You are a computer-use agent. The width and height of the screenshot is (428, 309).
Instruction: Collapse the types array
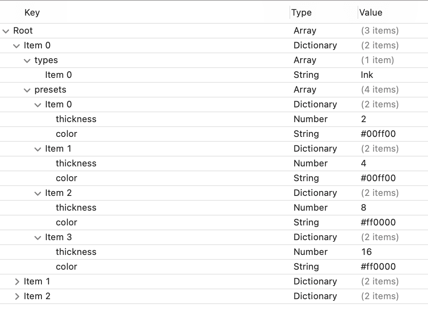(x=27, y=60)
